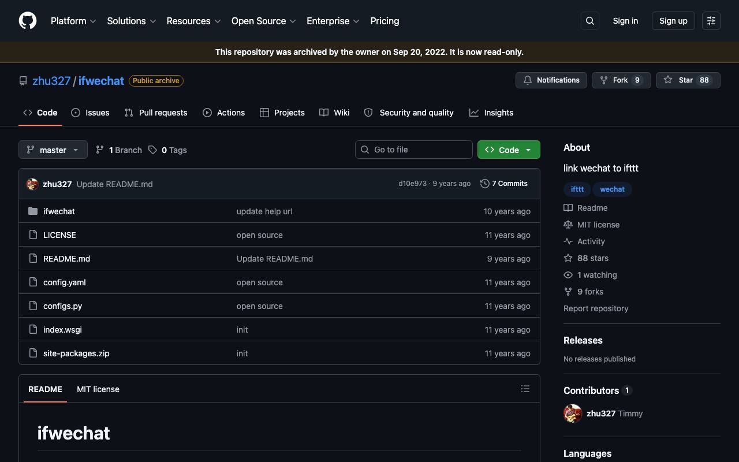The image size is (739, 462).
Task: Click the fork icon beside 9 forks
Action: 568,292
